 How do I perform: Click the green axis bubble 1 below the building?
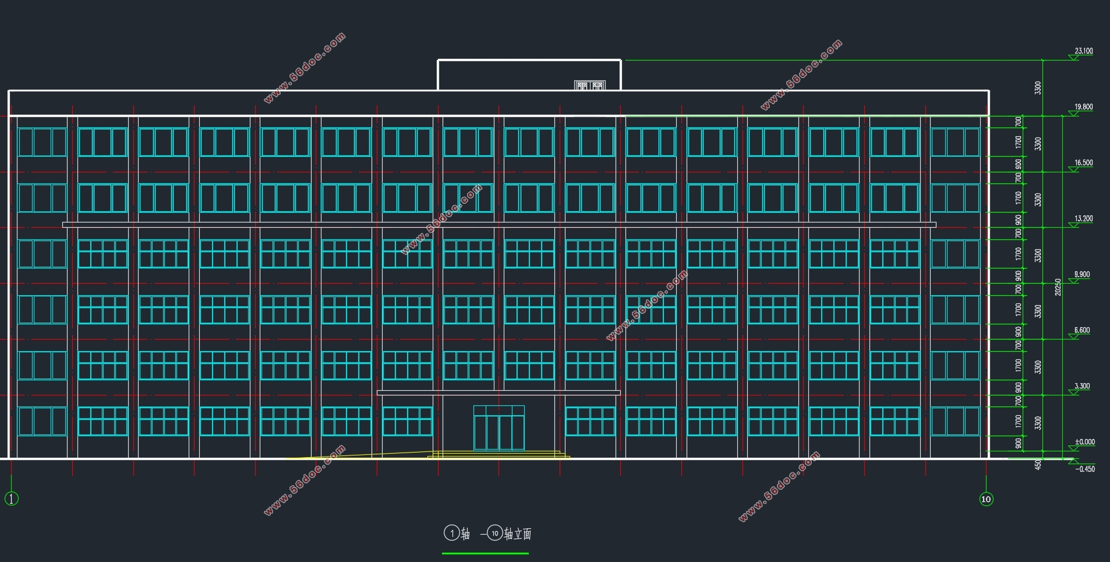(x=12, y=499)
